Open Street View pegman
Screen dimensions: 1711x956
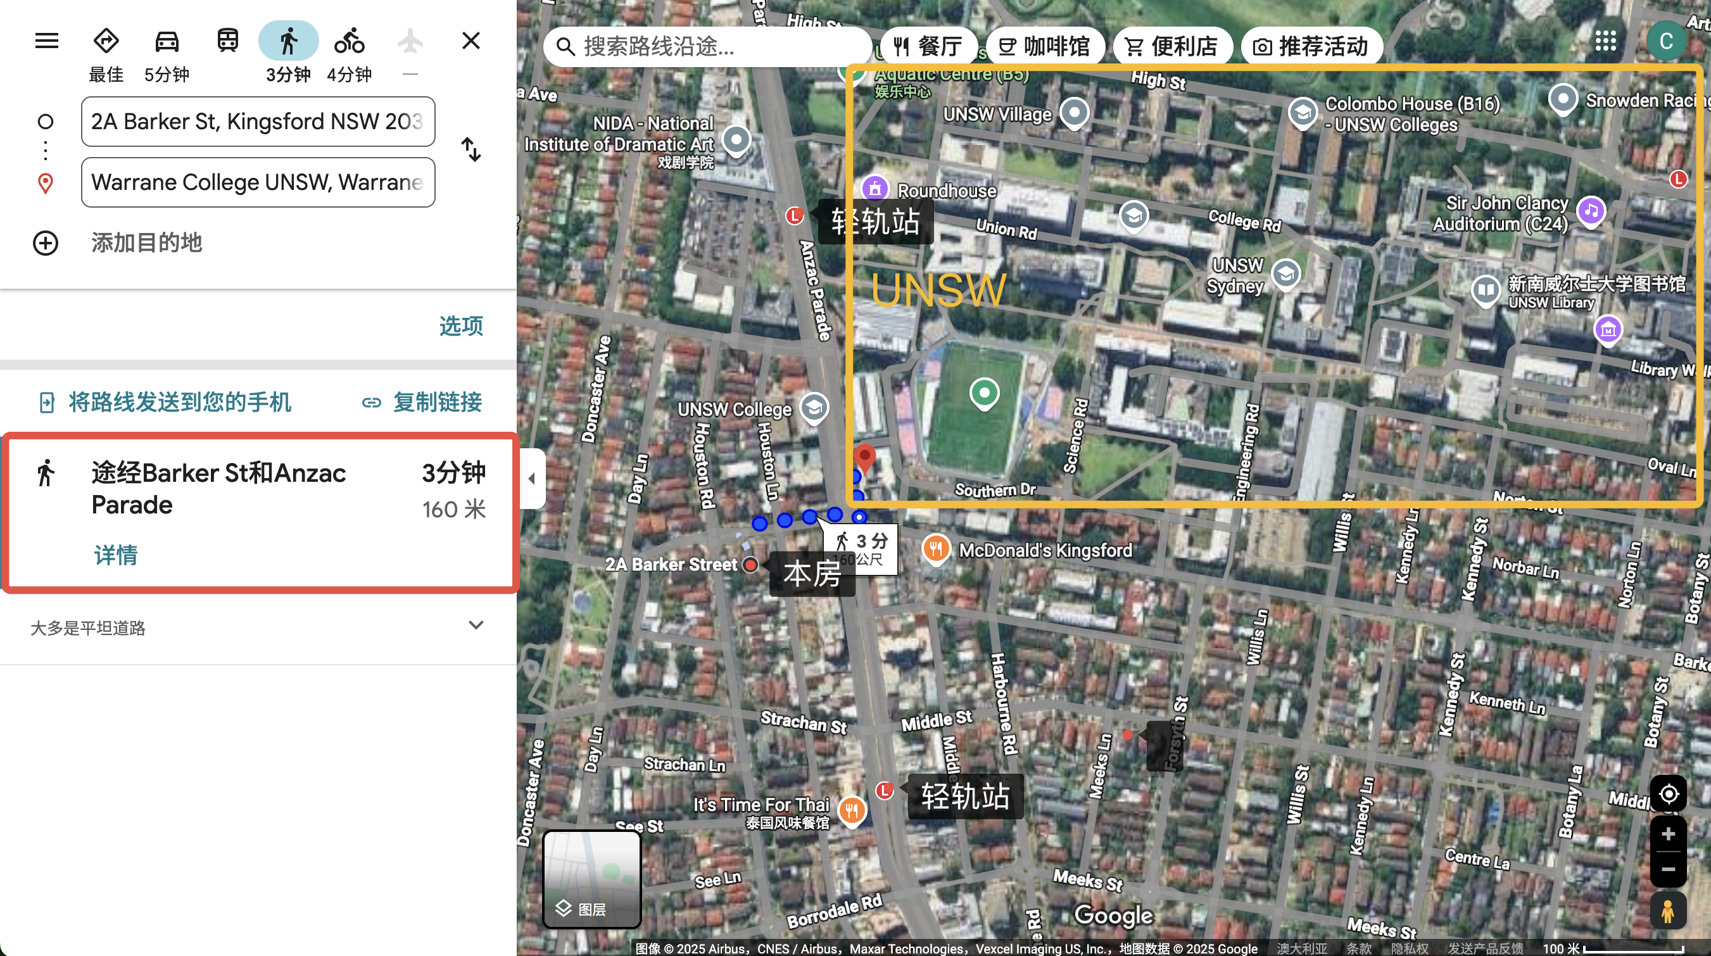click(x=1668, y=912)
